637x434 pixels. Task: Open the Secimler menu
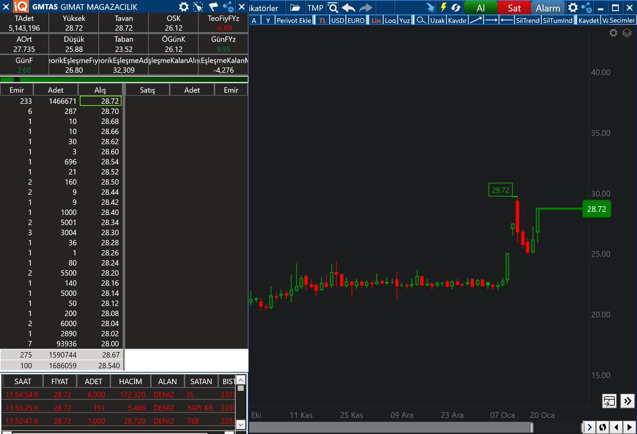click(622, 20)
